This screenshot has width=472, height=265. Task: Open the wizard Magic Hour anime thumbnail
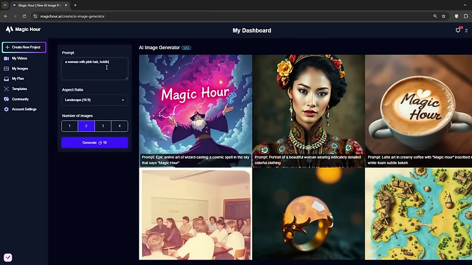coord(195,110)
